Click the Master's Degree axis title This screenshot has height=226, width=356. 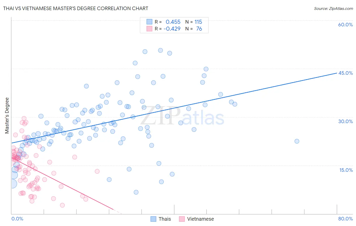click(7, 116)
